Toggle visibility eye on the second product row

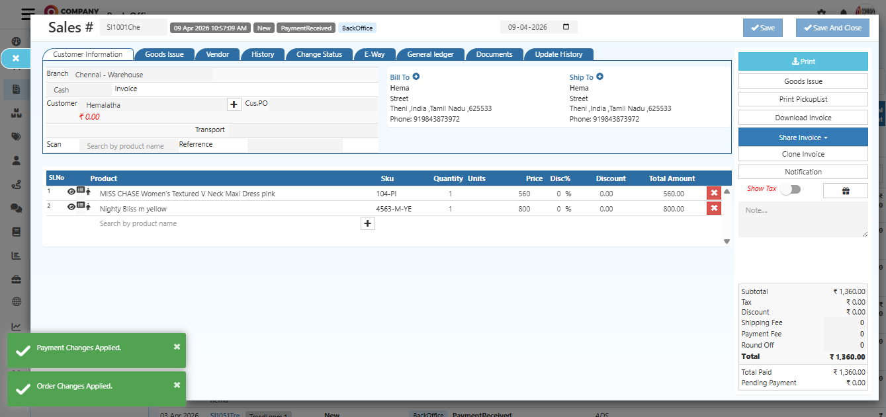coord(71,206)
